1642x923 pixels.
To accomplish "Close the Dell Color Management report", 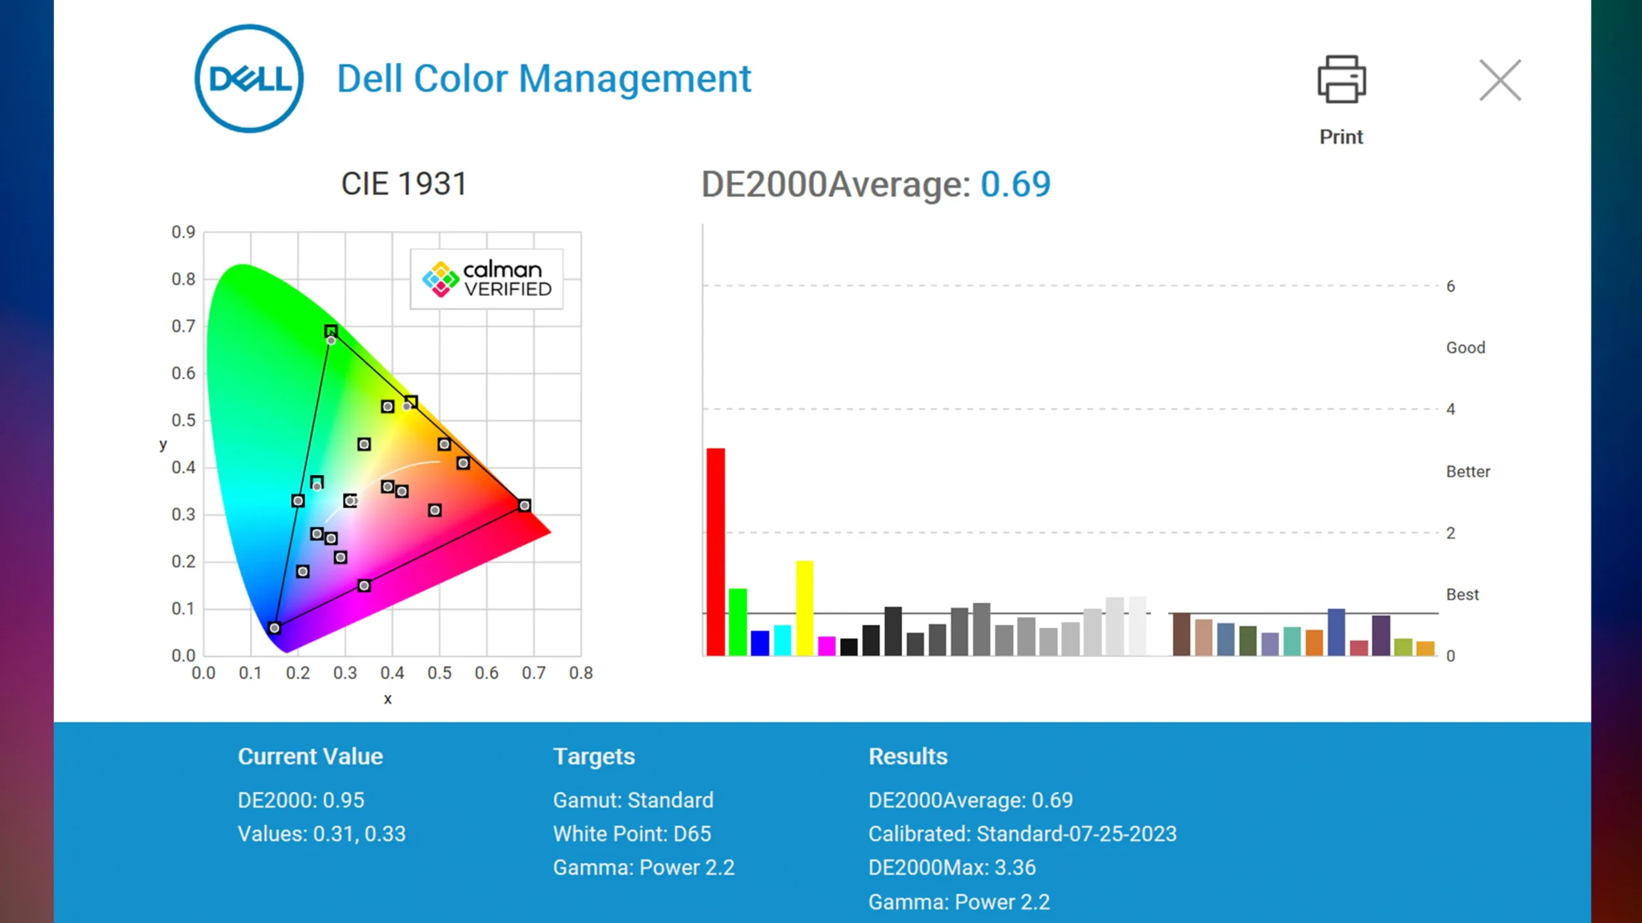I will point(1500,80).
